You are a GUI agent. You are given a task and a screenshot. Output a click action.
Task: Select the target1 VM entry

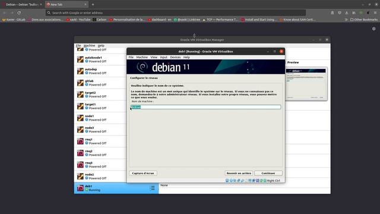pyautogui.click(x=100, y=106)
